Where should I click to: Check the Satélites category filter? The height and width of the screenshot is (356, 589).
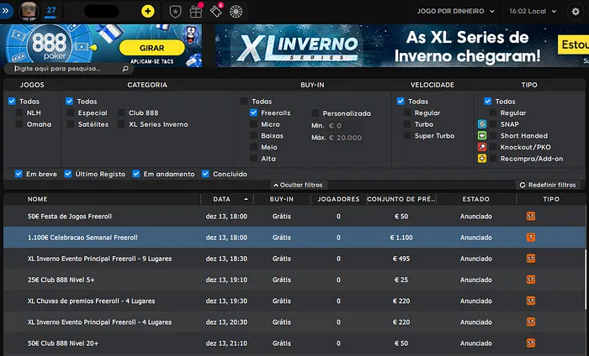tap(70, 124)
